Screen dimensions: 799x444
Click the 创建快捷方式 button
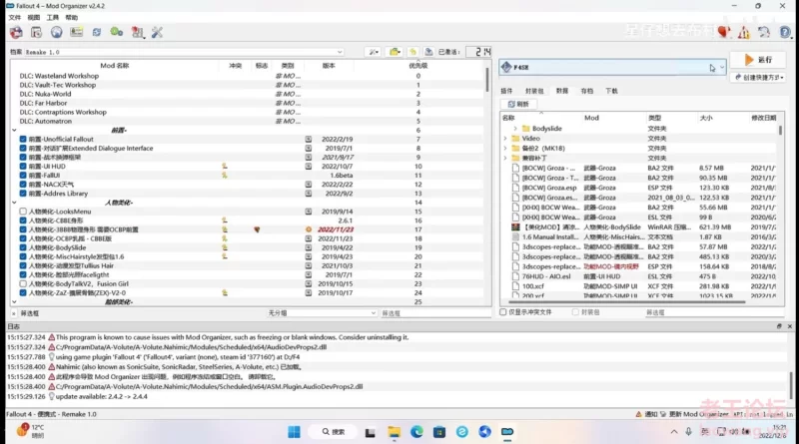click(x=759, y=78)
